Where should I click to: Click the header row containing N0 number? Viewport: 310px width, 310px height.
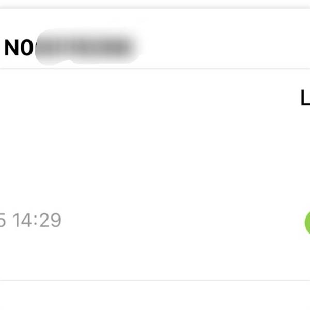pos(155,39)
